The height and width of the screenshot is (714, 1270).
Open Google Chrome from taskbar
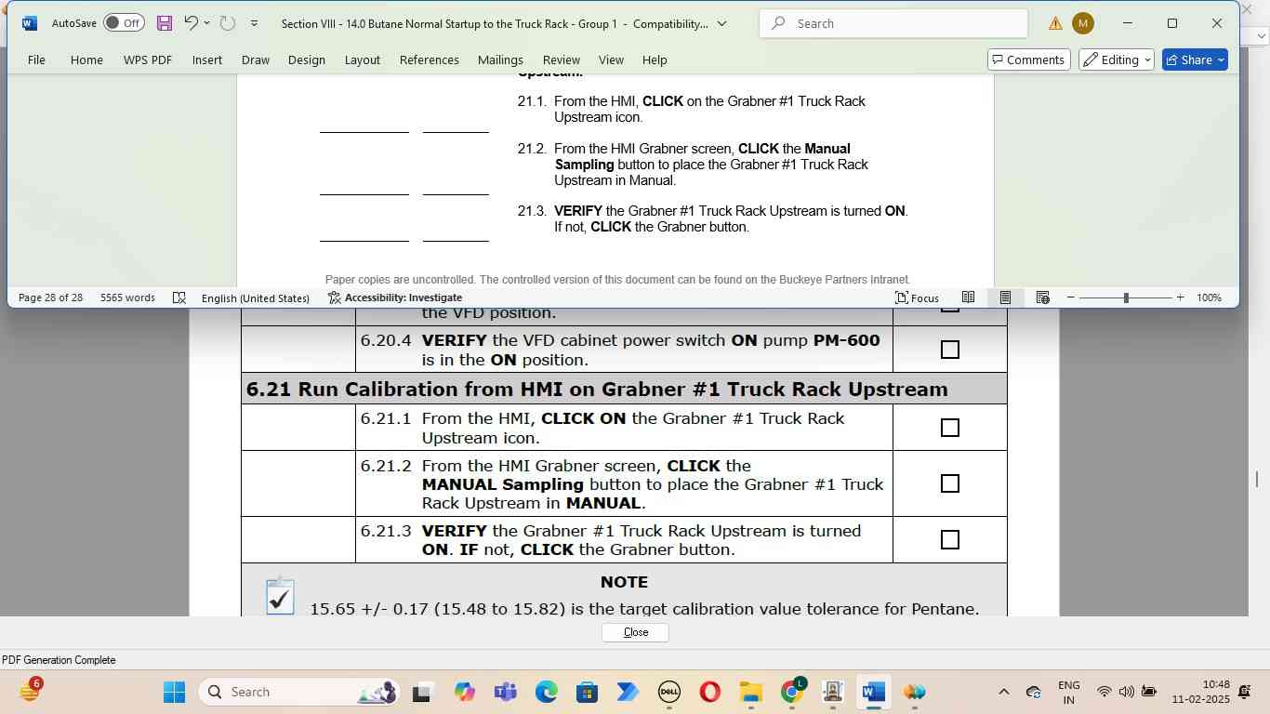(791, 692)
